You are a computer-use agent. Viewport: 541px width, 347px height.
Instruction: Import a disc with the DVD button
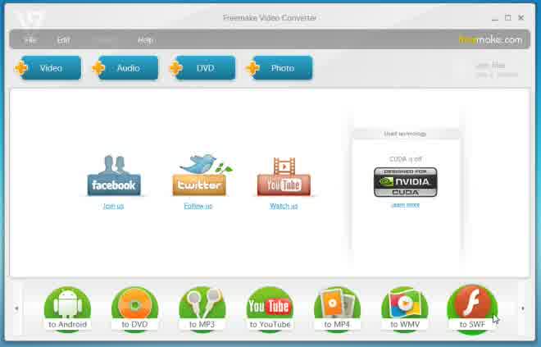click(203, 68)
